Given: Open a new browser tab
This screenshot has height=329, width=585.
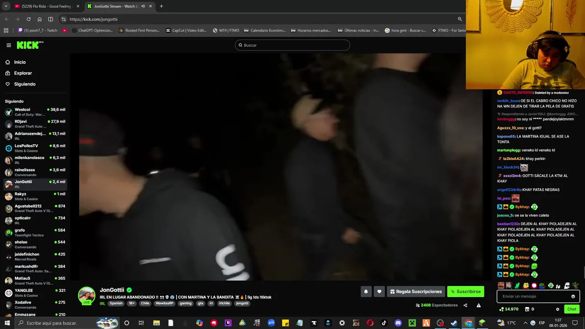Looking at the screenshot, I should pyautogui.click(x=161, y=6).
